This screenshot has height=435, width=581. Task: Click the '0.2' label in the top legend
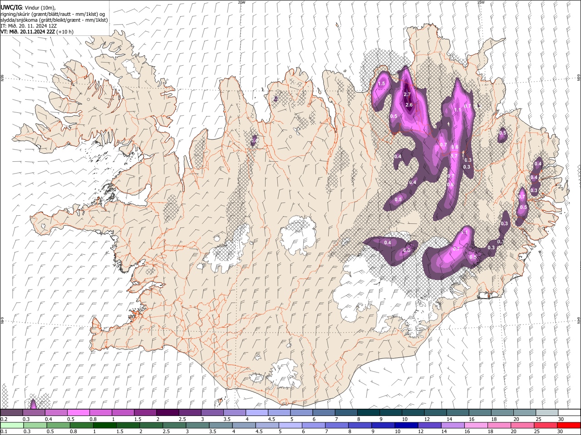coord(3,419)
